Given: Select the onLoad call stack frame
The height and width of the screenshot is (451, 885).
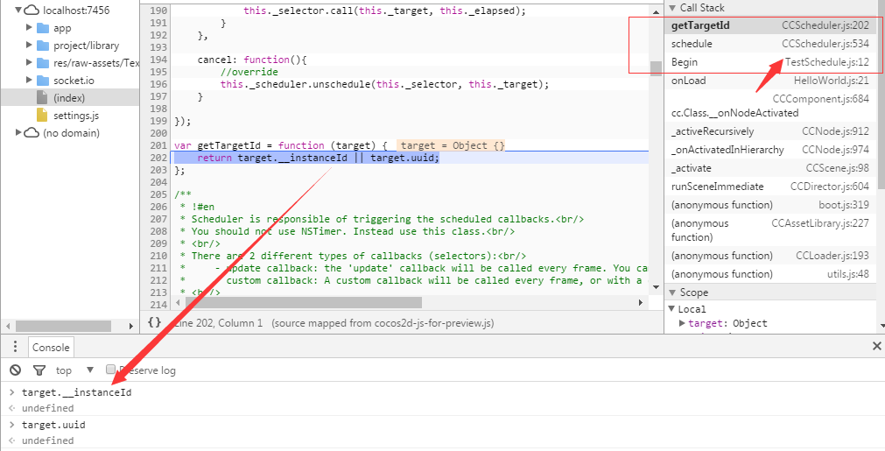Looking at the screenshot, I should (770, 81).
